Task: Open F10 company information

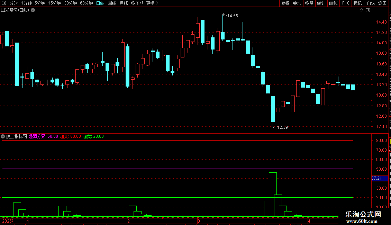Action: (346, 3)
